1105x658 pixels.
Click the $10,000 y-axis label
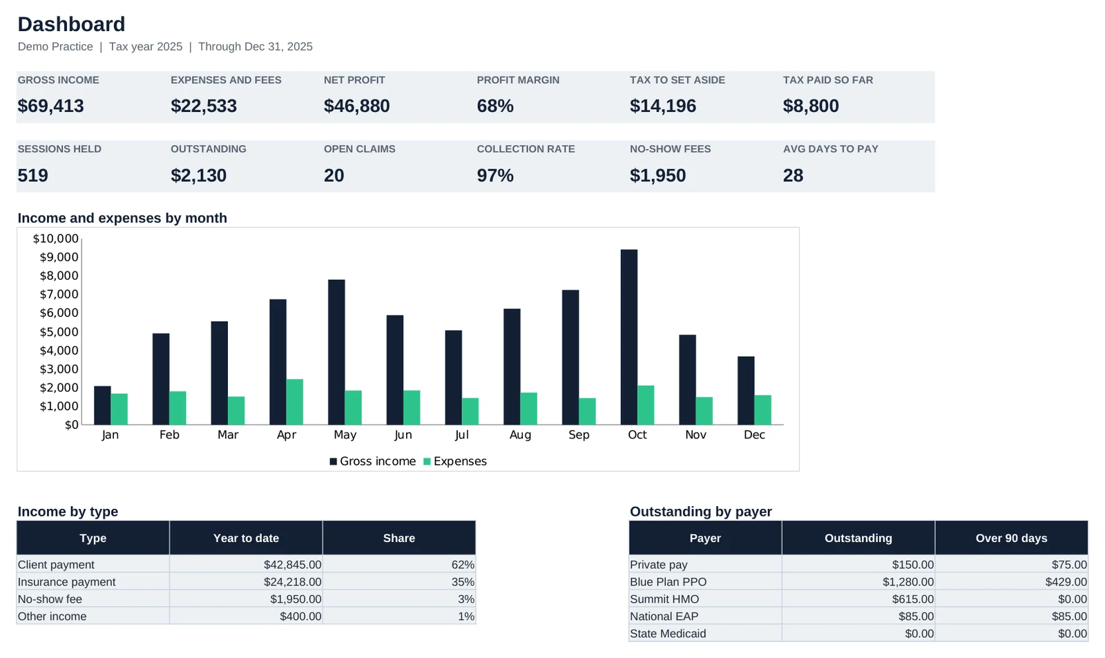56,238
